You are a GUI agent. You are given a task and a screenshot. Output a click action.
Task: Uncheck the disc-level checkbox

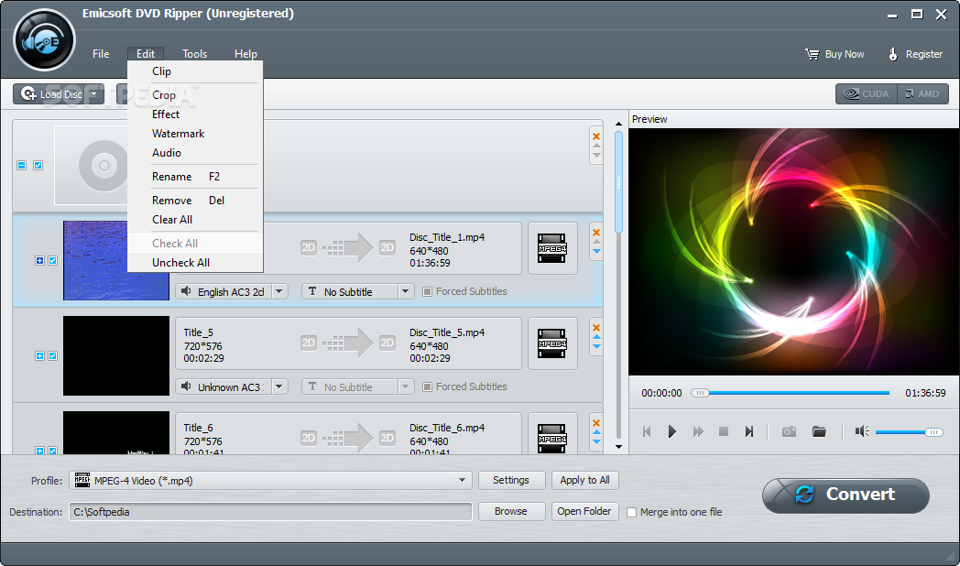(38, 165)
